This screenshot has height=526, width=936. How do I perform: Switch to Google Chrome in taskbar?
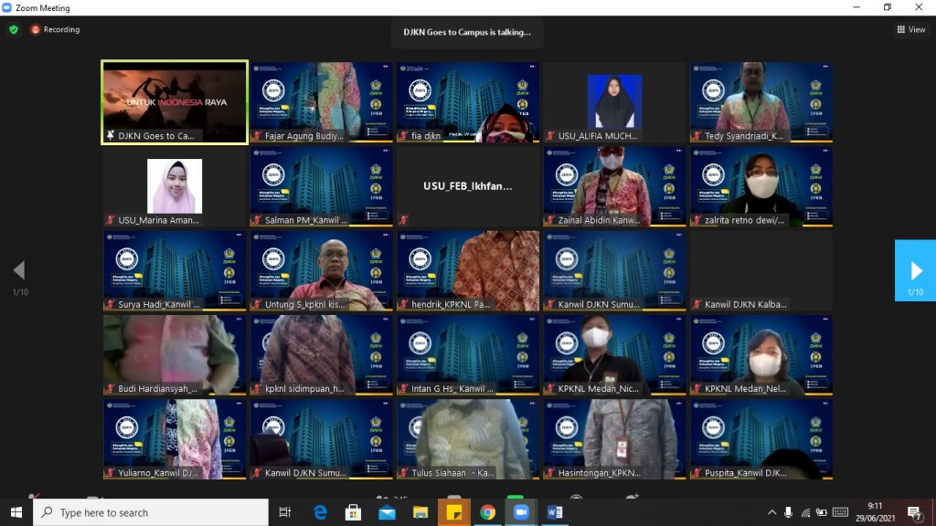click(x=487, y=512)
